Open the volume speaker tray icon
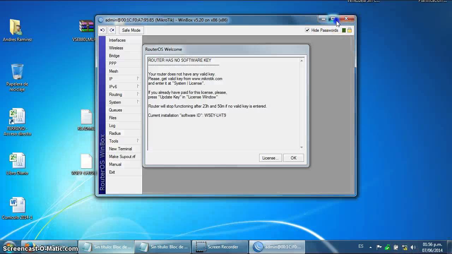 click(413, 247)
